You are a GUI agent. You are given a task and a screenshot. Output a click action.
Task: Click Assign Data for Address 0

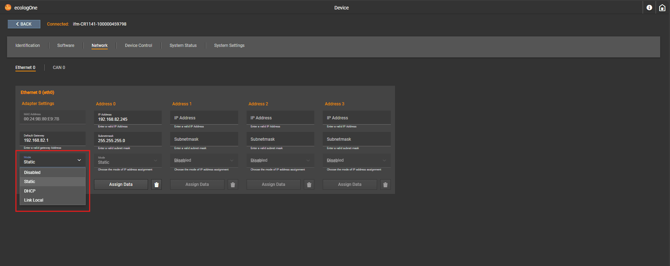(121, 184)
